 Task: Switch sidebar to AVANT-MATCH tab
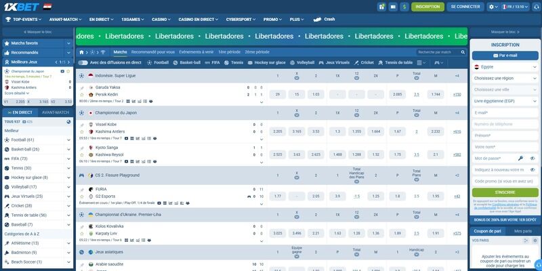(56, 112)
